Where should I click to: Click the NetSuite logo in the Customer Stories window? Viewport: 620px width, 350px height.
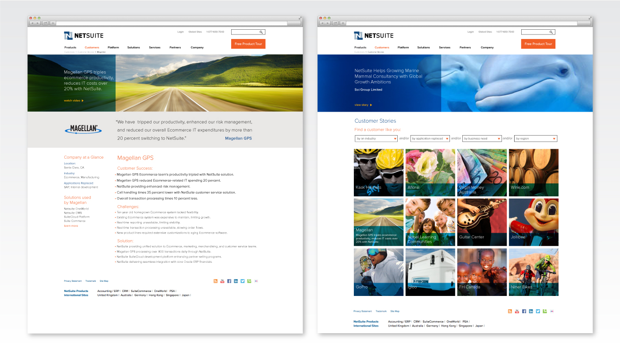tap(374, 35)
